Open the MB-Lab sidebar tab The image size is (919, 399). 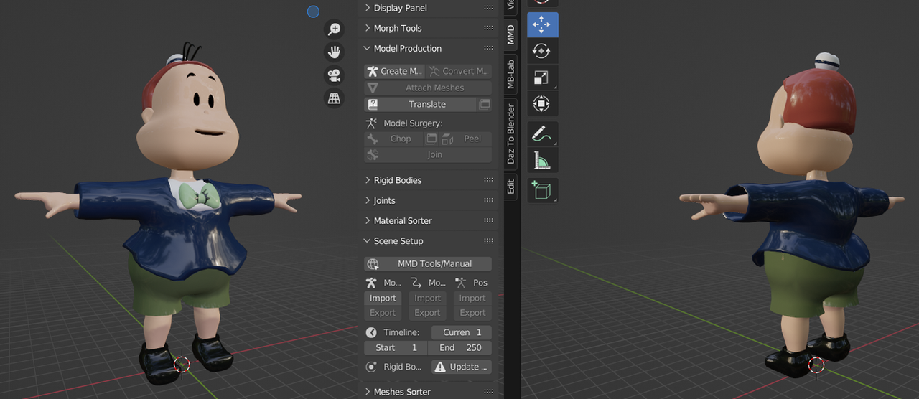tap(510, 74)
